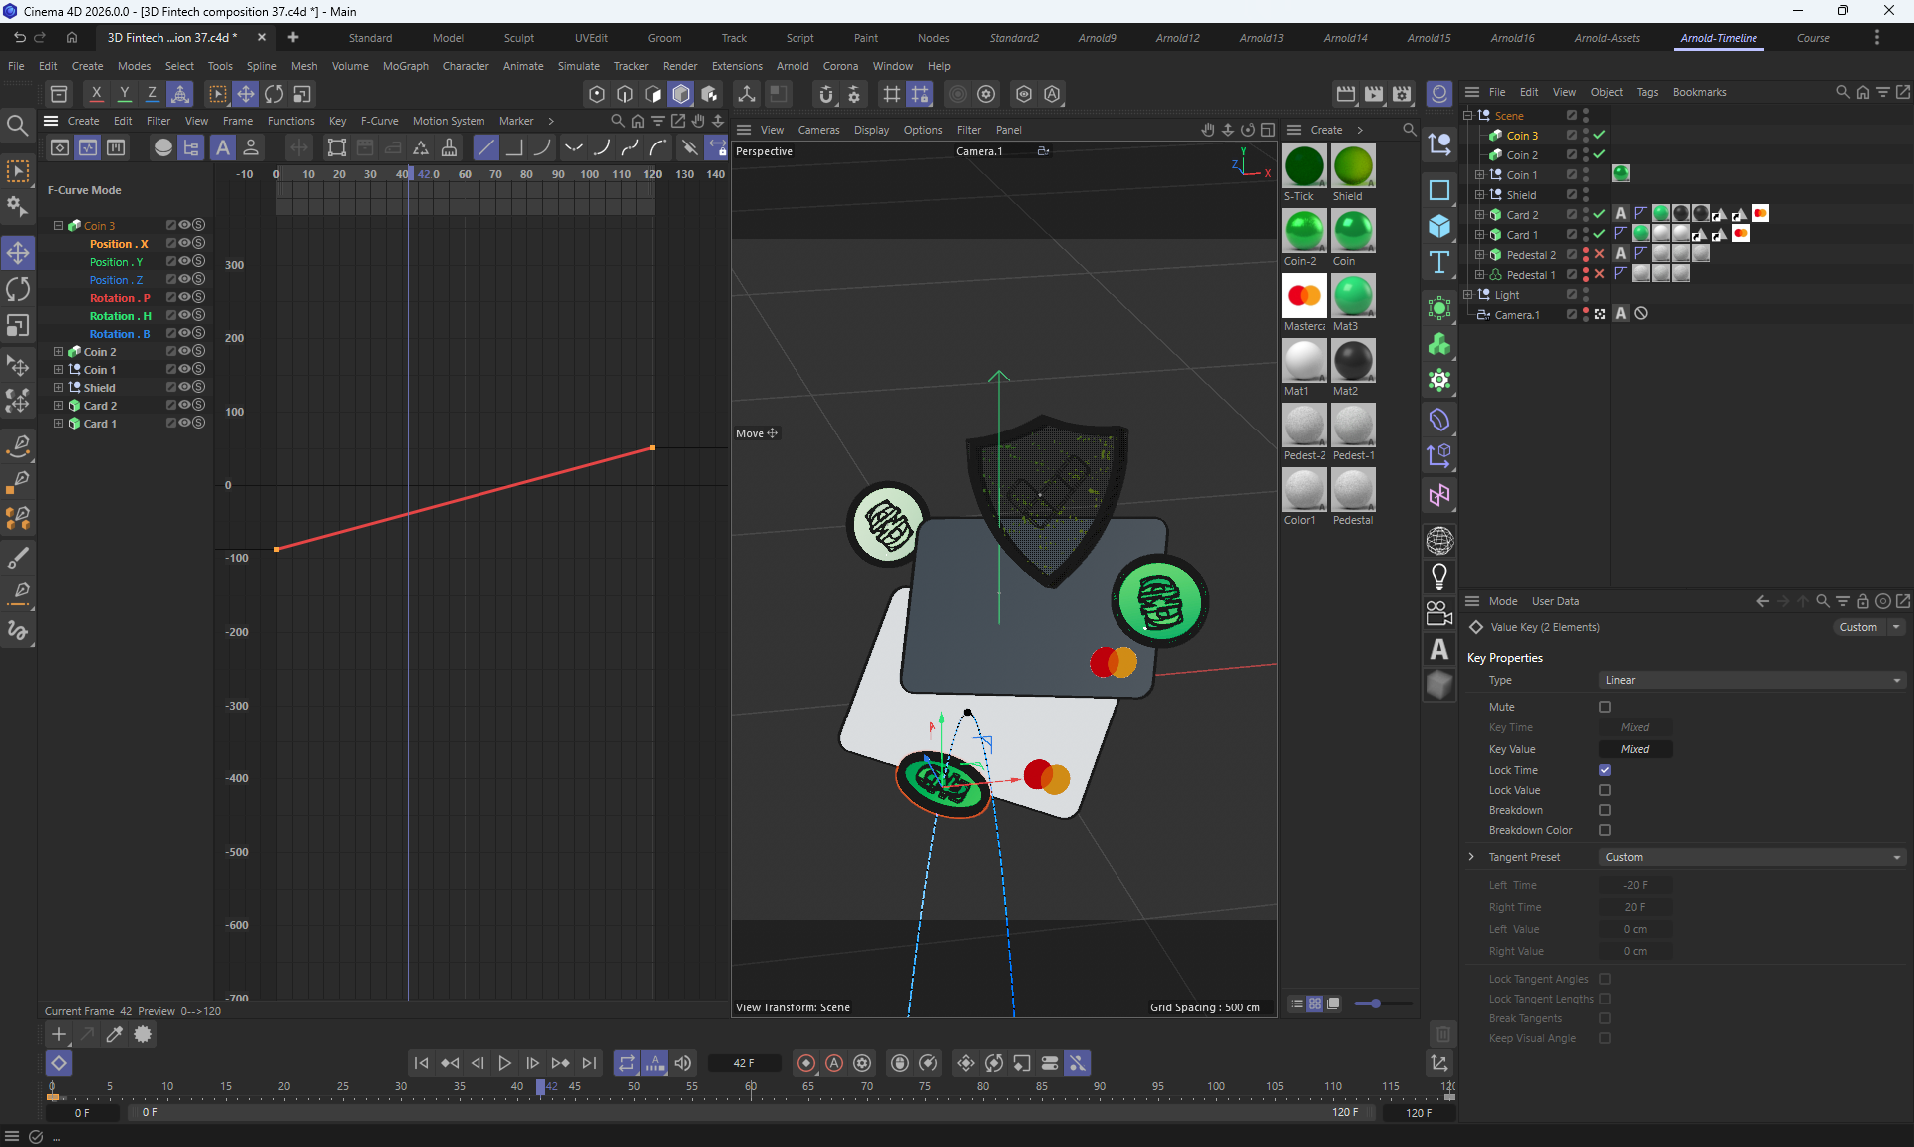Viewport: 1914px width, 1147px height.
Task: Select the Mastercard material thumbnail
Action: tap(1304, 296)
